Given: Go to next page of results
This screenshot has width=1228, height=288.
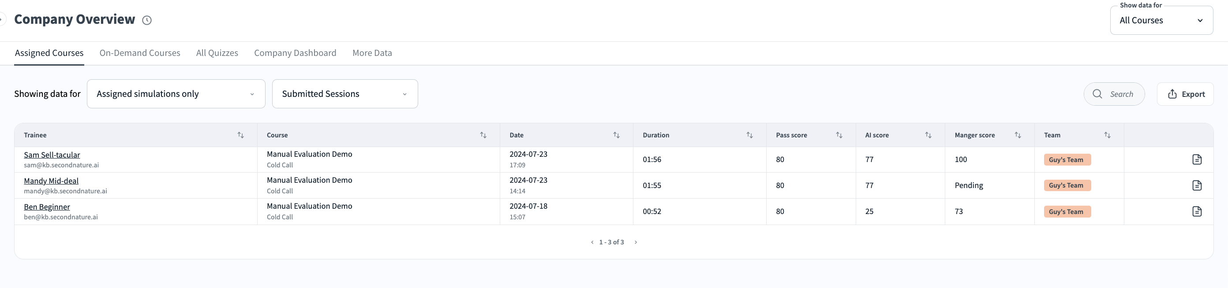Looking at the screenshot, I should 636,242.
